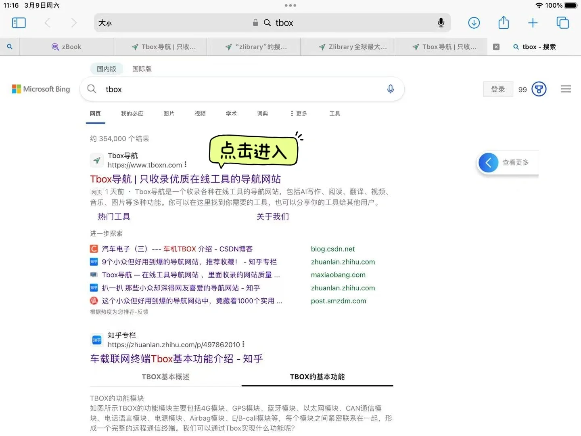Click the CSDN red favicon
The height and width of the screenshot is (436, 581).
tap(94, 249)
